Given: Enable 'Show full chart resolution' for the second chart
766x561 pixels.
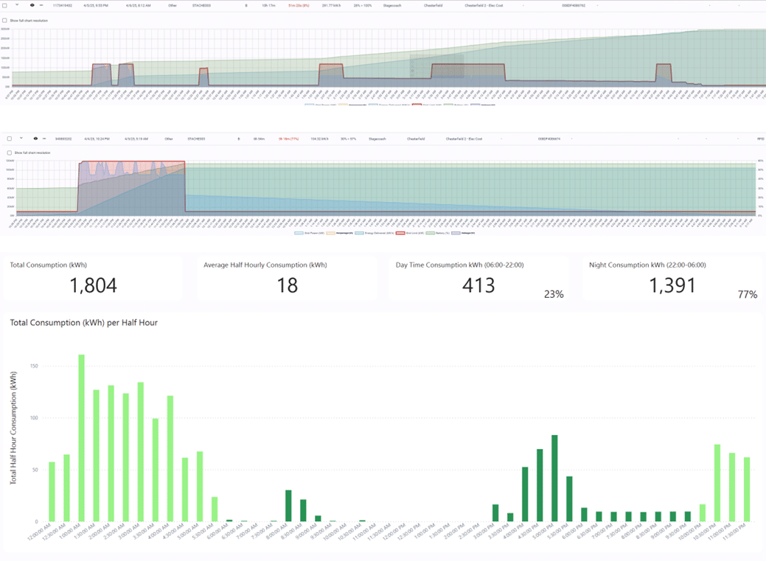Looking at the screenshot, I should (x=9, y=153).
